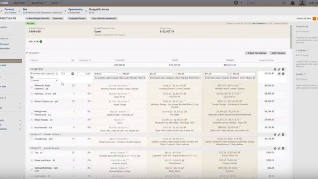
Task: Delete the Cabinetry category via trash icon
Action: pyautogui.click(x=283, y=69)
